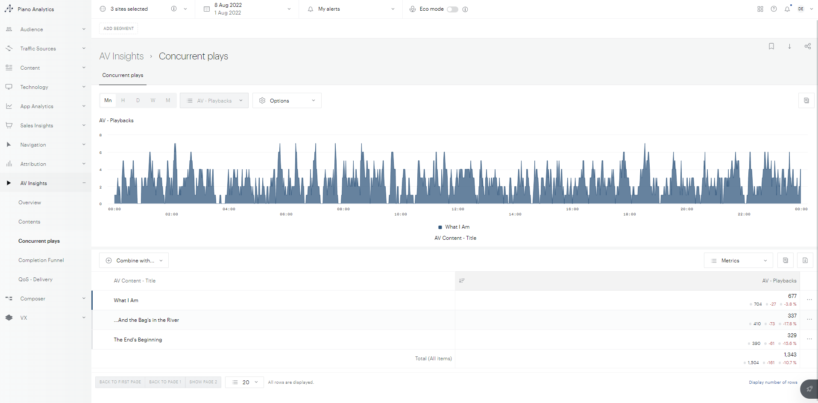This screenshot has width=818, height=403.
Task: Switch granularity to D for daily
Action: [138, 100]
